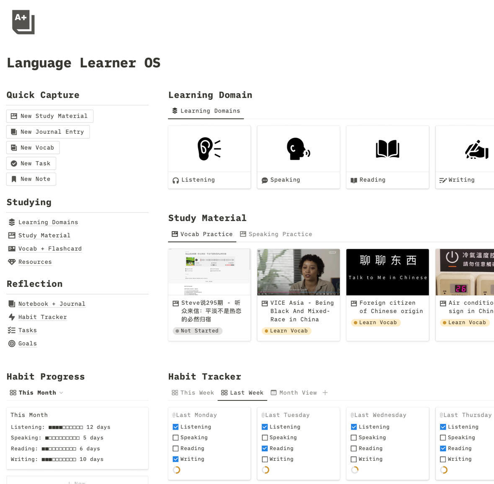
Task: Switch to Month View tab
Action: [x=294, y=393]
